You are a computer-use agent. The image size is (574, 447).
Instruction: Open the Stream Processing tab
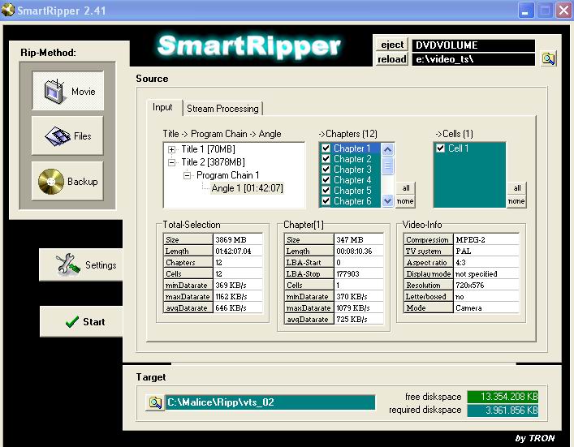click(x=222, y=109)
